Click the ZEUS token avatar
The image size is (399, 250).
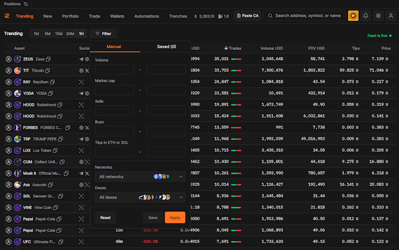[17, 59]
